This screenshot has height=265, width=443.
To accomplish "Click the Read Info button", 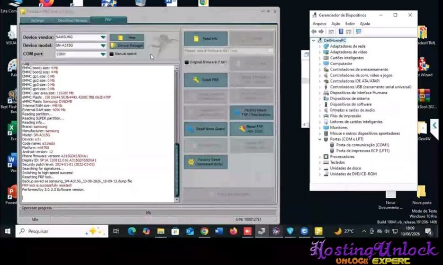I will click(x=206, y=39).
